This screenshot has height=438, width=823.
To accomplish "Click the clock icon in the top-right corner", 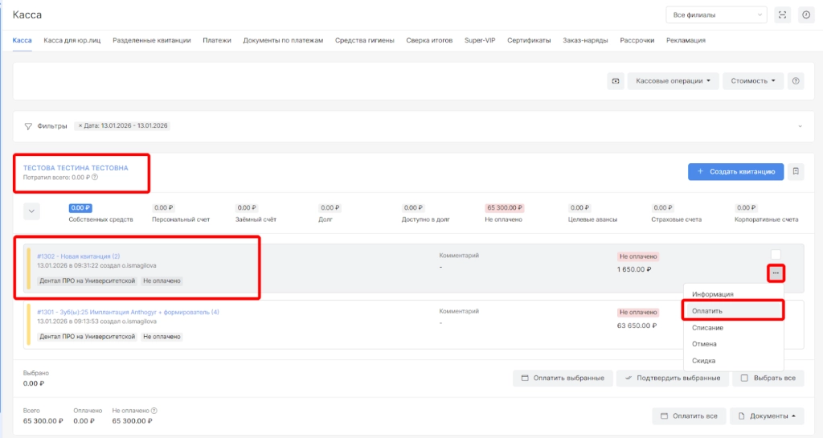I will pos(805,14).
